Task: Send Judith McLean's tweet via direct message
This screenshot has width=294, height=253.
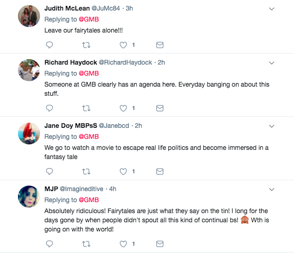Action: coord(160,45)
